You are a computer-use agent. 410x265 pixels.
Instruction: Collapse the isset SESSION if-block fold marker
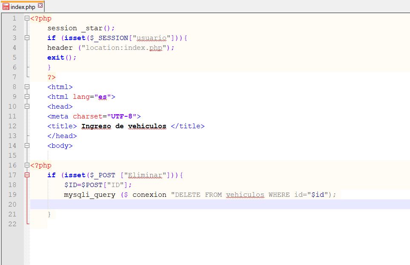point(27,38)
